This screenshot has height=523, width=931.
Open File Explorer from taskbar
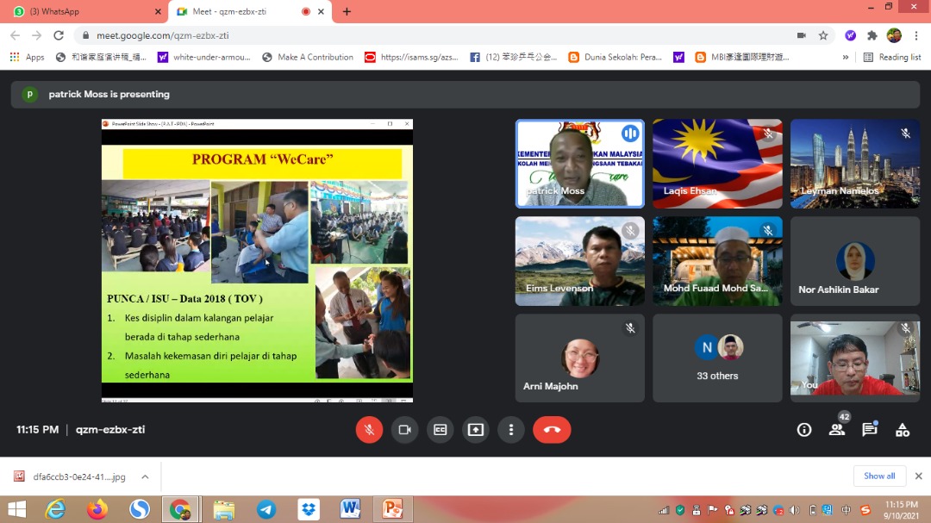pos(224,509)
